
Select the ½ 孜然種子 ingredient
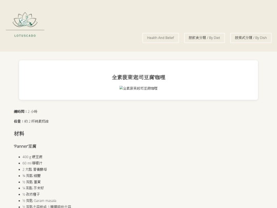tap(31, 194)
